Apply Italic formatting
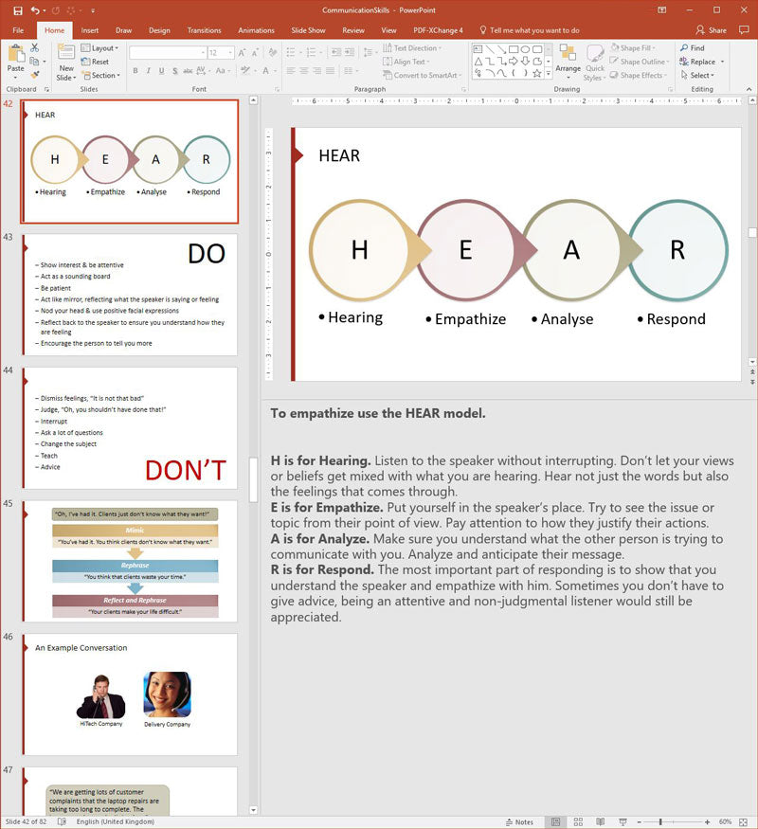This screenshot has height=829, width=758. [x=149, y=70]
